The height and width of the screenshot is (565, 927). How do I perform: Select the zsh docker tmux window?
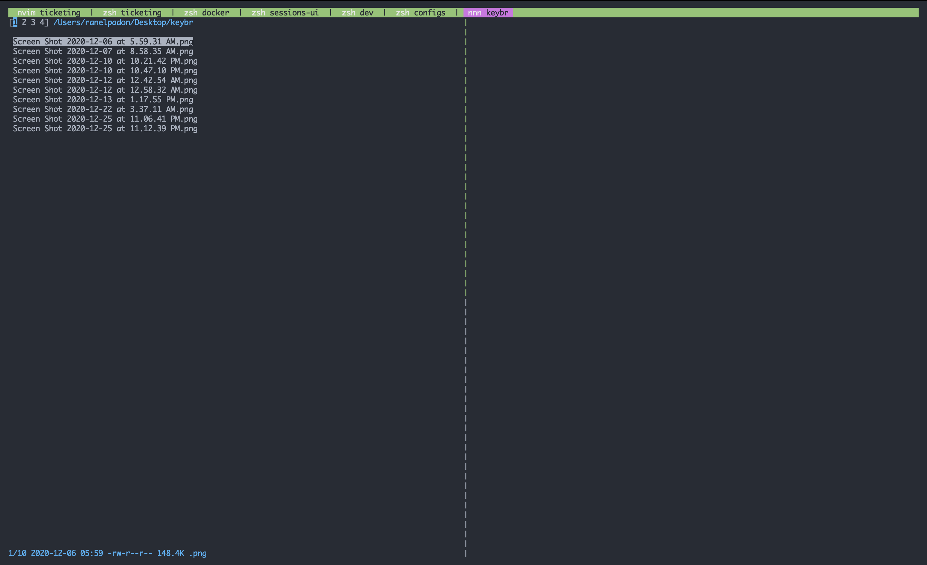(207, 13)
